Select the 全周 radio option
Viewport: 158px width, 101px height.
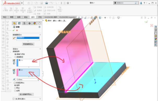pyautogui.click(x=15, y=91)
